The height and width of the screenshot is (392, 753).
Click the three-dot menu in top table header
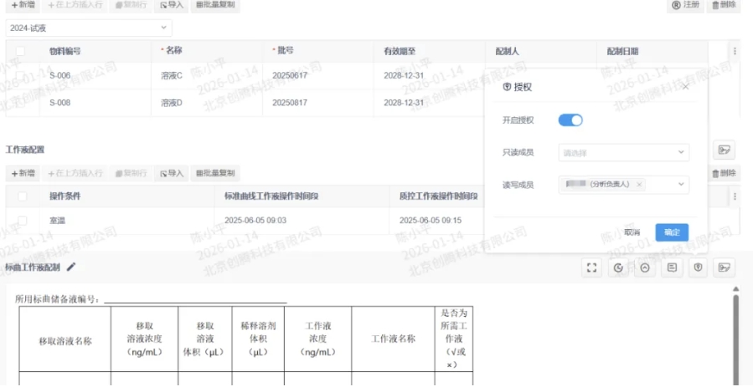click(x=735, y=51)
